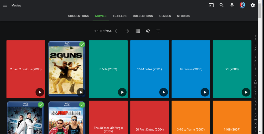This screenshot has width=264, height=134.
Task: Open the search magnifier icon
Action: [221, 5]
